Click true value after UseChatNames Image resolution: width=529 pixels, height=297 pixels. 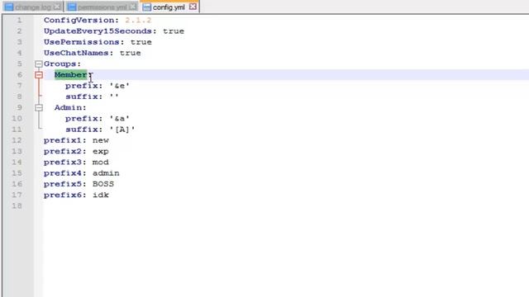(x=131, y=53)
